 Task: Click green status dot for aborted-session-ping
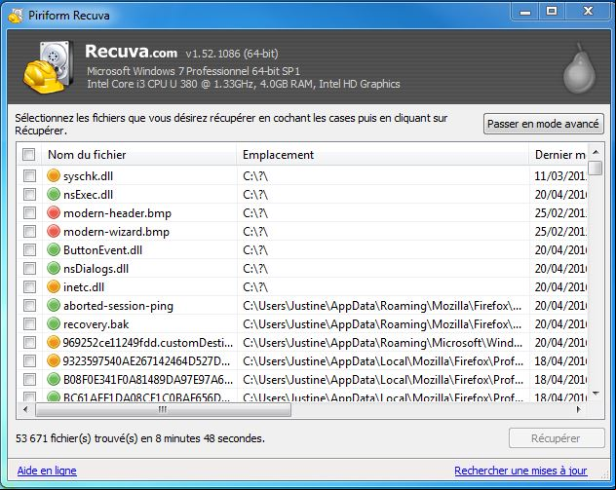point(54,305)
